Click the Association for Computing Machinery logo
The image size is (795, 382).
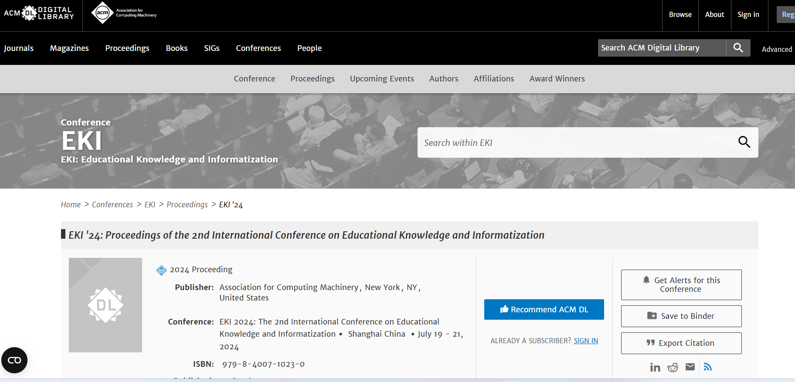pyautogui.click(x=124, y=13)
